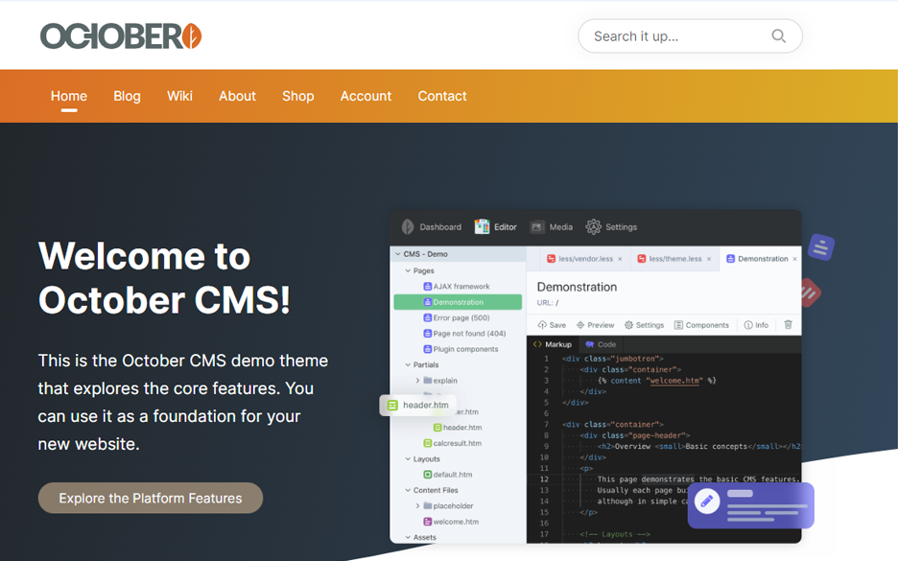Click the Demonstration page title text

point(577,288)
